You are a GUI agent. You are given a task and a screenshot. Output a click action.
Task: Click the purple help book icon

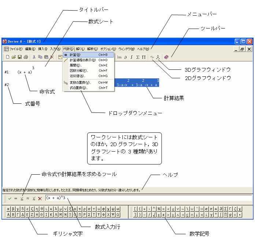166,57
